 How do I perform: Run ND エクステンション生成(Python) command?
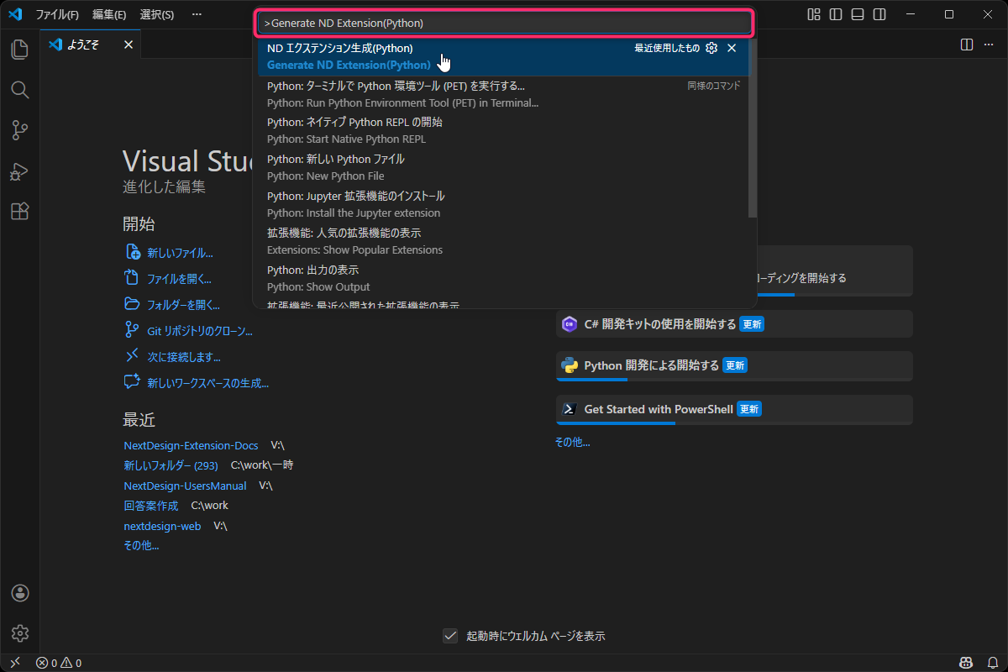coord(502,56)
